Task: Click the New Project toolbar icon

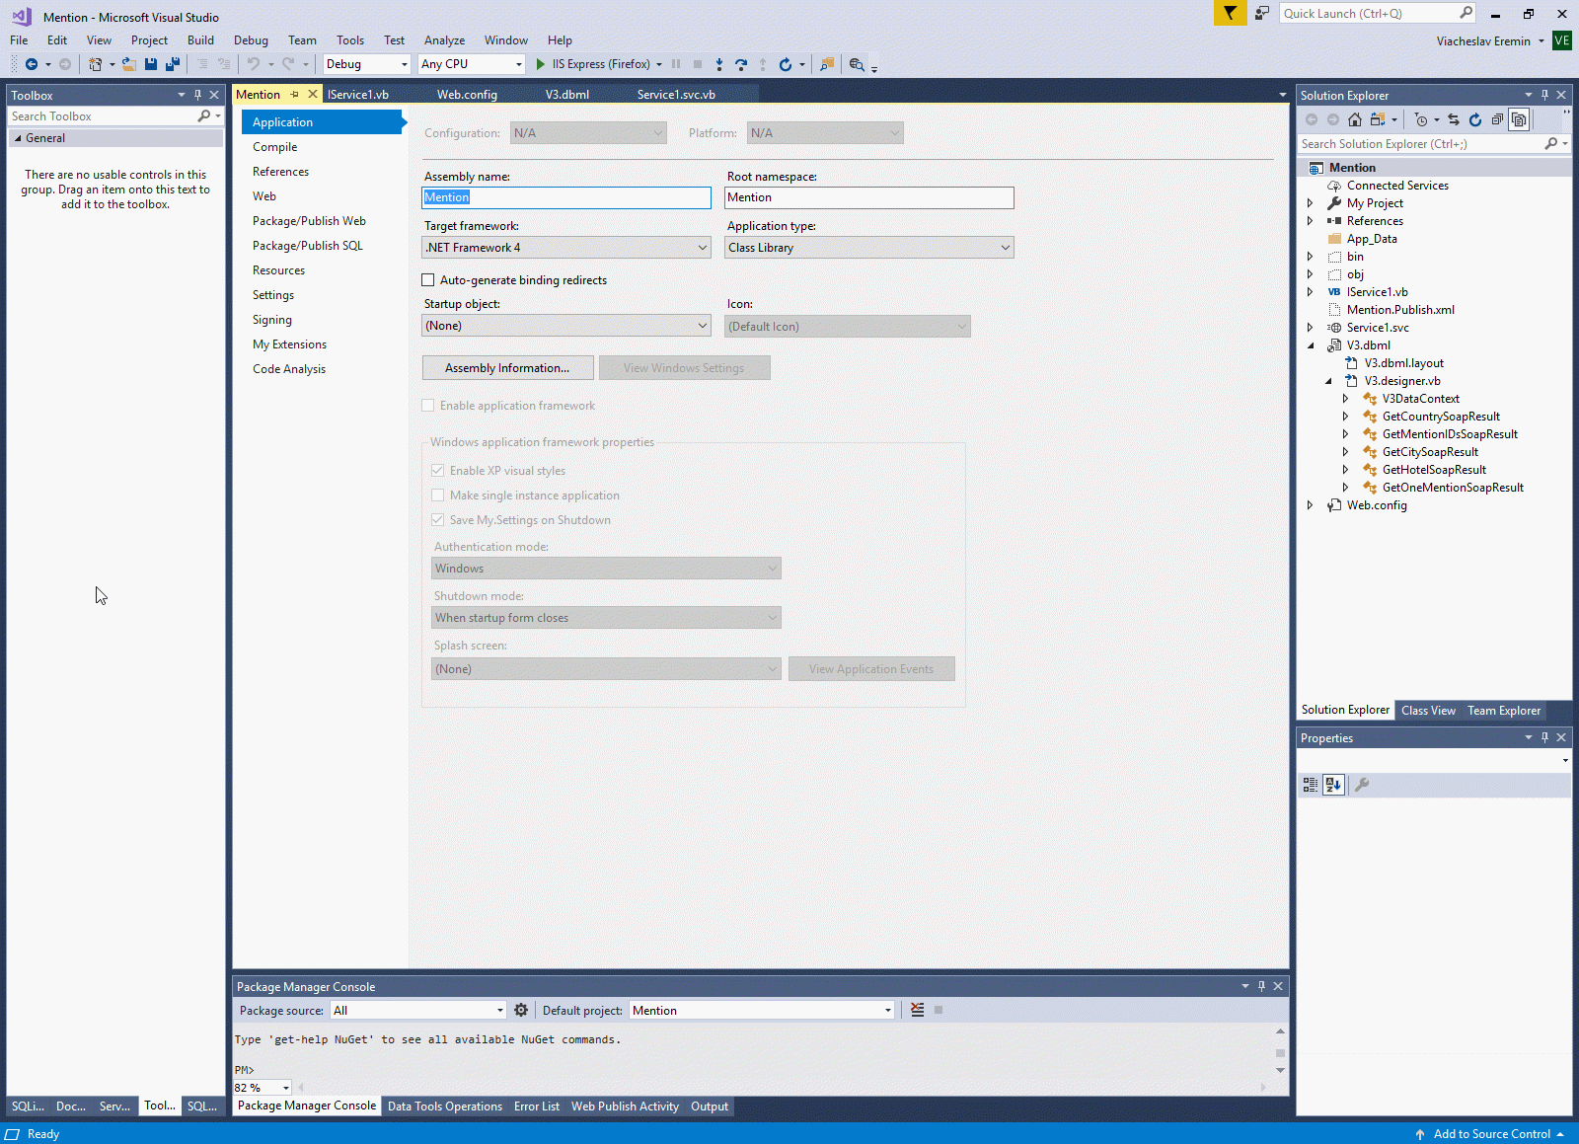Action: coord(95,64)
